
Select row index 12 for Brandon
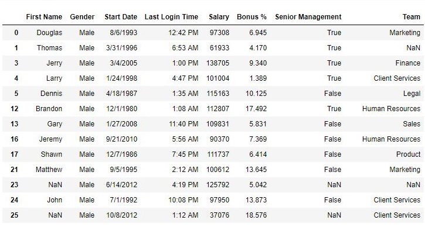(15, 109)
